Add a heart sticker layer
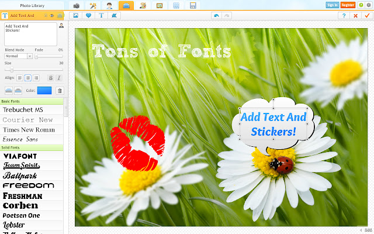 click(x=88, y=16)
